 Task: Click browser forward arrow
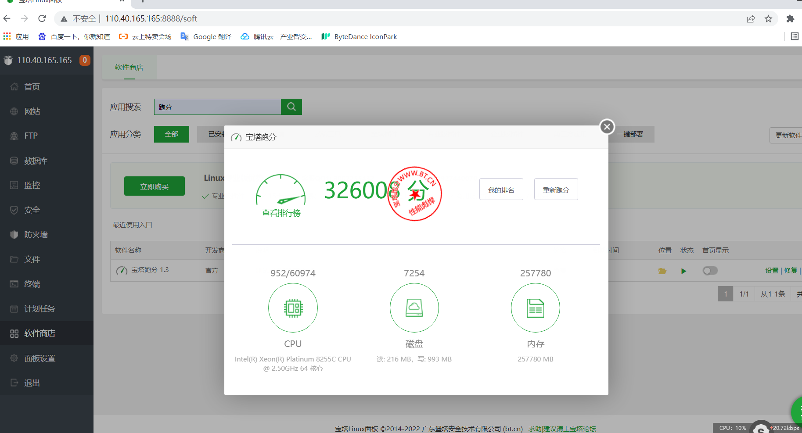(25, 18)
